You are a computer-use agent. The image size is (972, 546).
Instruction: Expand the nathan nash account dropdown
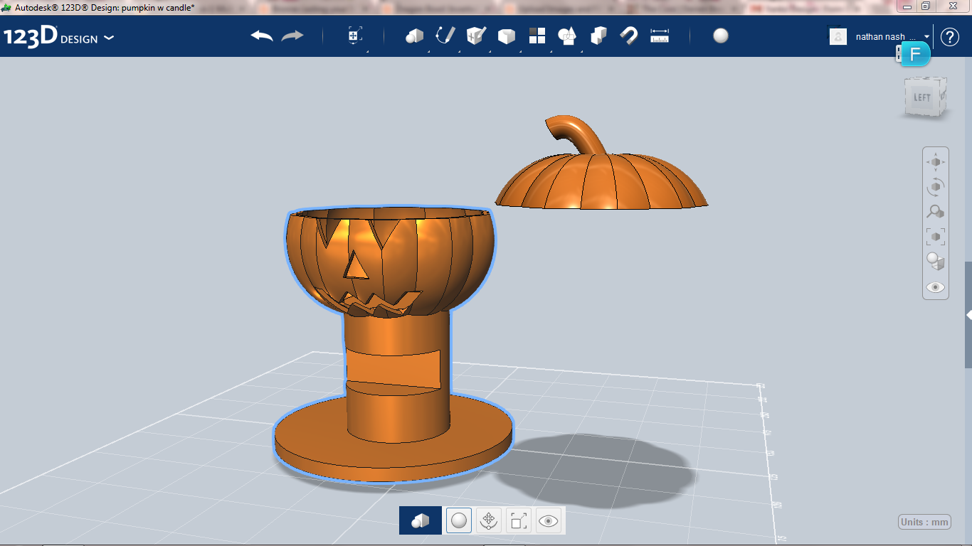tap(925, 36)
